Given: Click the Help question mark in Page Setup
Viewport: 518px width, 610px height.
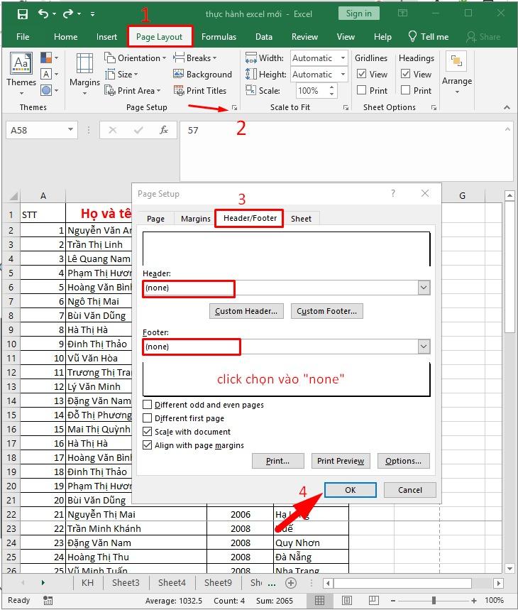Looking at the screenshot, I should pyautogui.click(x=393, y=193).
